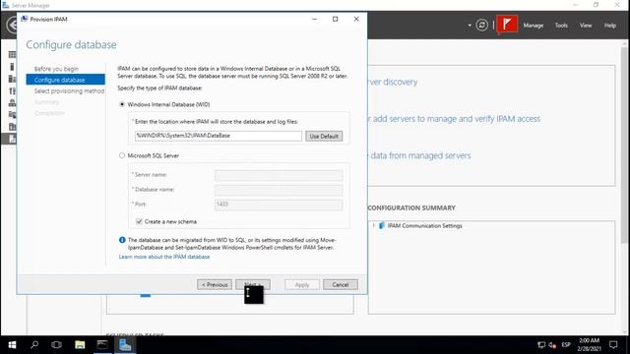Cancel the Provision IPAM wizard
The image size is (630, 354).
tap(341, 284)
